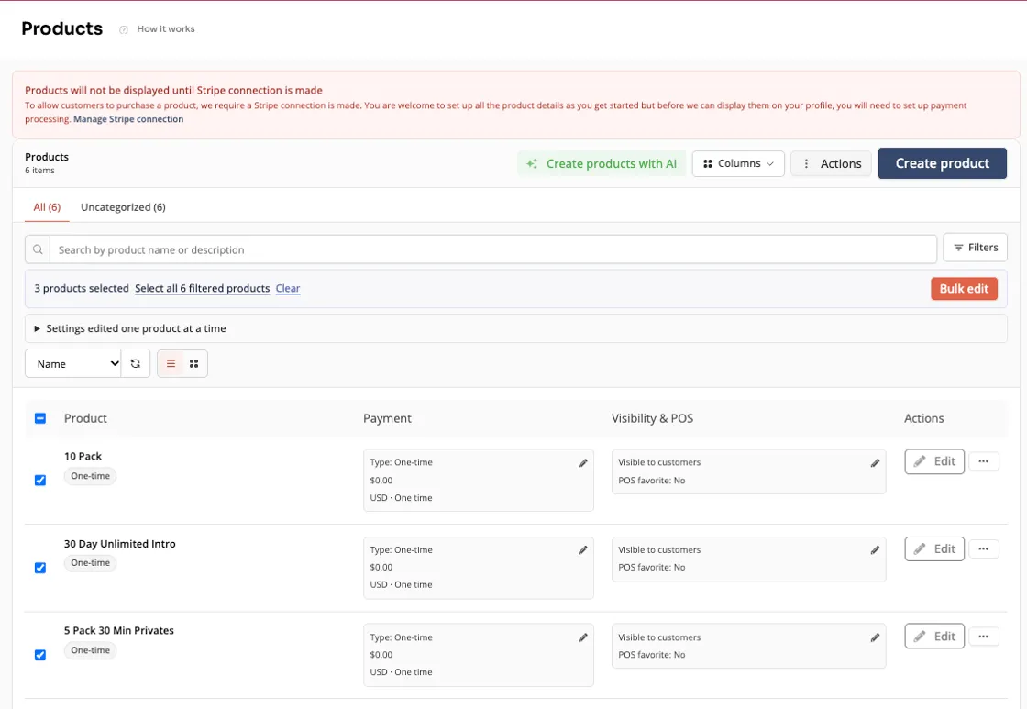
Task: Click the 10 Pack product name
Action: (x=83, y=456)
